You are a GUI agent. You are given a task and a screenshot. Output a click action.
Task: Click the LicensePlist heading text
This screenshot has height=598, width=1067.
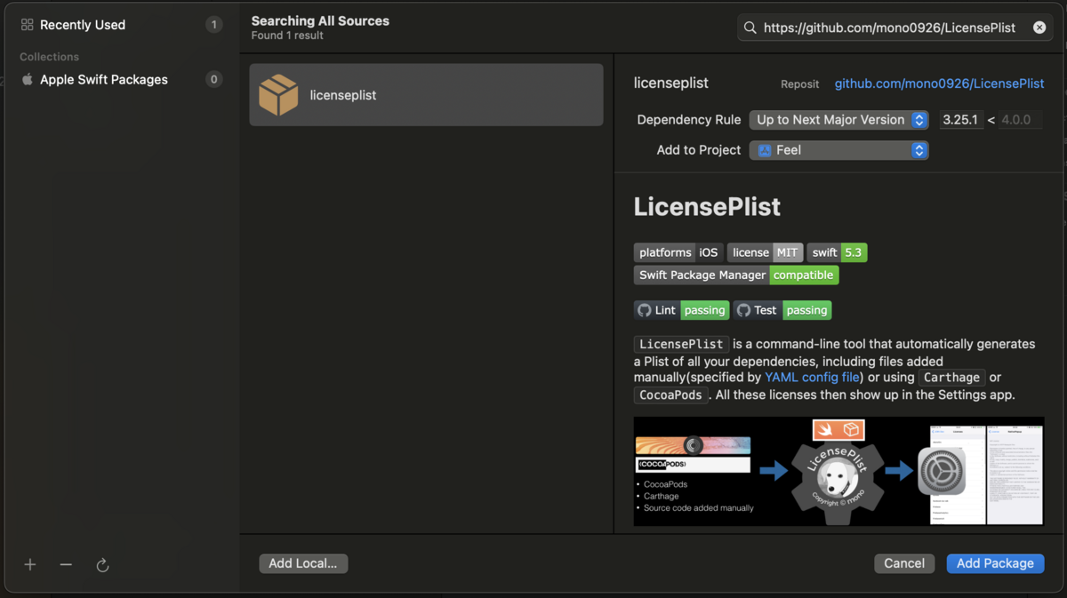[x=707, y=206]
